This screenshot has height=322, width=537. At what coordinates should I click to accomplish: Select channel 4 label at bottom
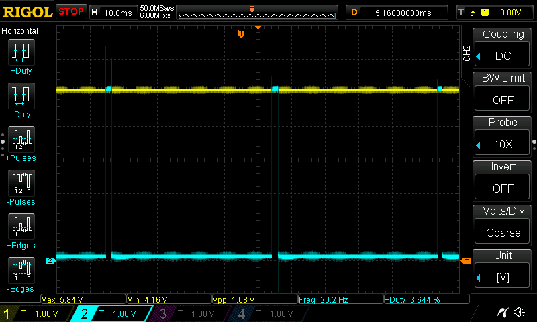pos(242,313)
